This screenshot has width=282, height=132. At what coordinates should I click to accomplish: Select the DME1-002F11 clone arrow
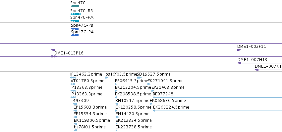point(239,50)
